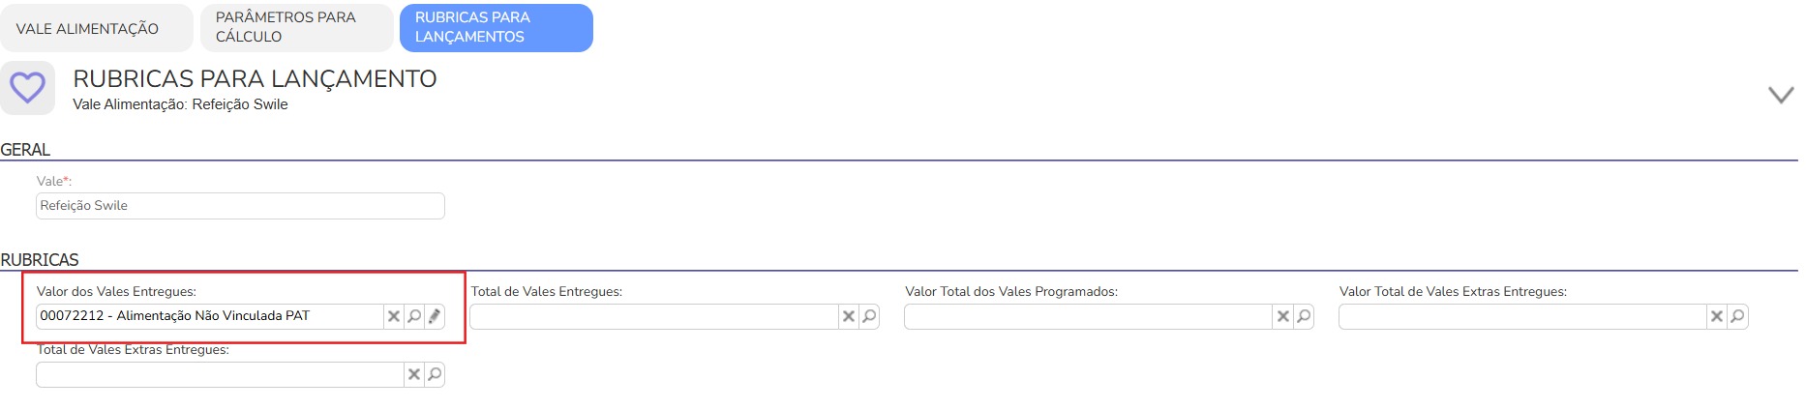The image size is (1806, 409).
Task: Clear the Valor dos Vales Entregues field
Action: [x=394, y=316]
